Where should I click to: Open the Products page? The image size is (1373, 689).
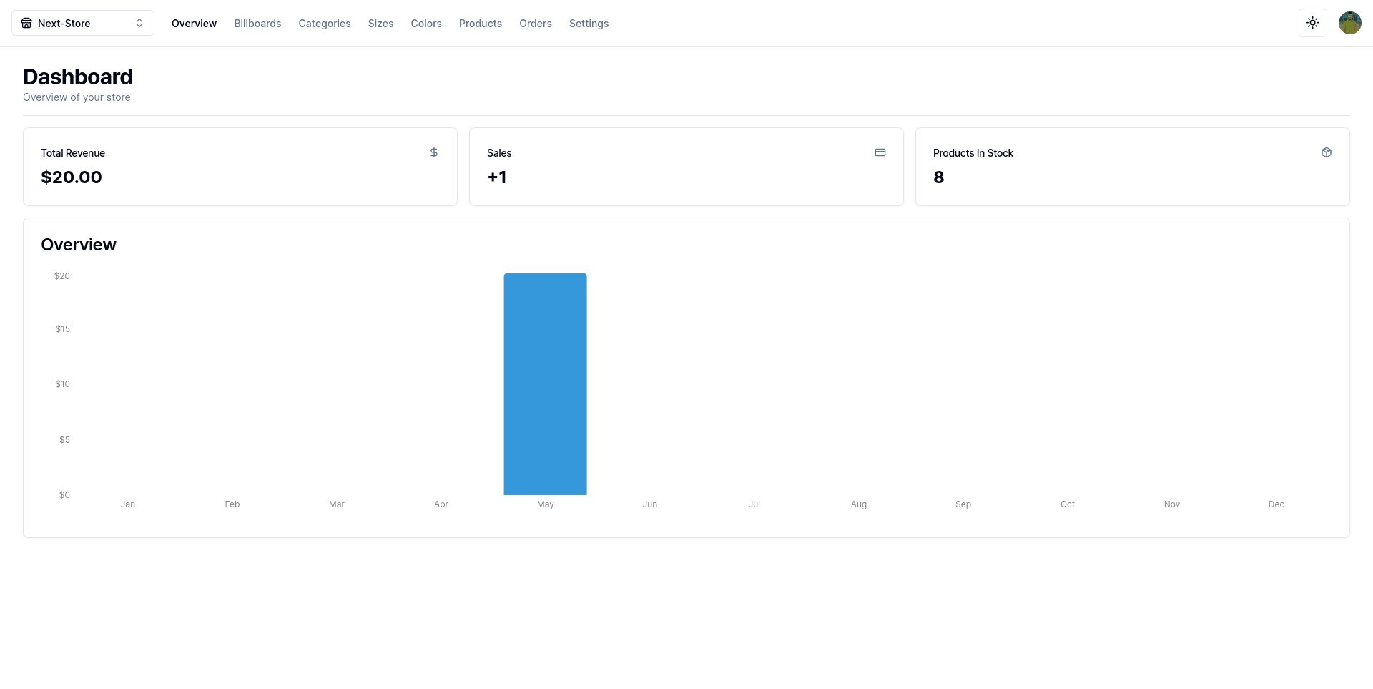point(480,24)
